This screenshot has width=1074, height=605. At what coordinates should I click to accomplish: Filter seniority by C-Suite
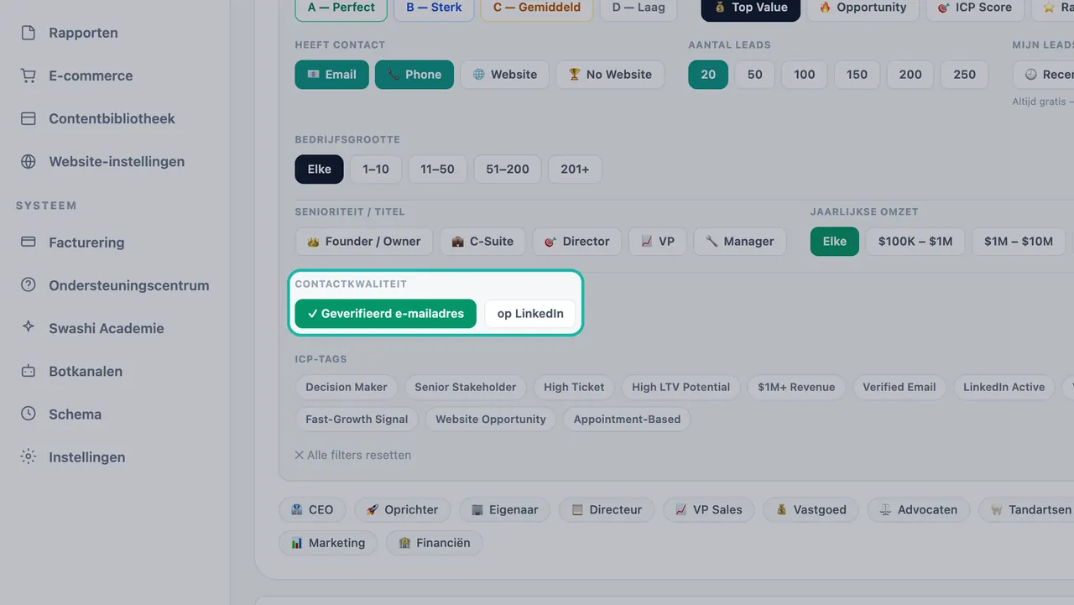[482, 242]
